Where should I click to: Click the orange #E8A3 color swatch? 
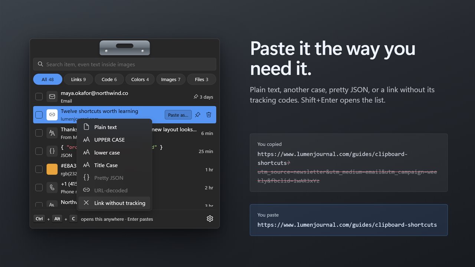click(x=52, y=169)
